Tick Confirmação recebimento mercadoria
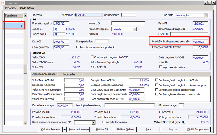Viewport: 217px width, 135px height. (157, 94)
